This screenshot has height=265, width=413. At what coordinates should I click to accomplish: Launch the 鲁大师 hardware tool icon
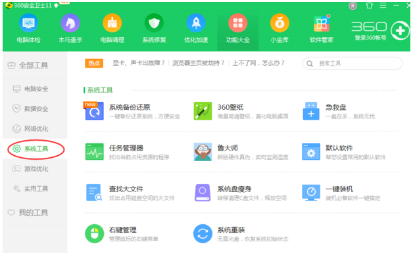pyautogui.click(x=203, y=152)
